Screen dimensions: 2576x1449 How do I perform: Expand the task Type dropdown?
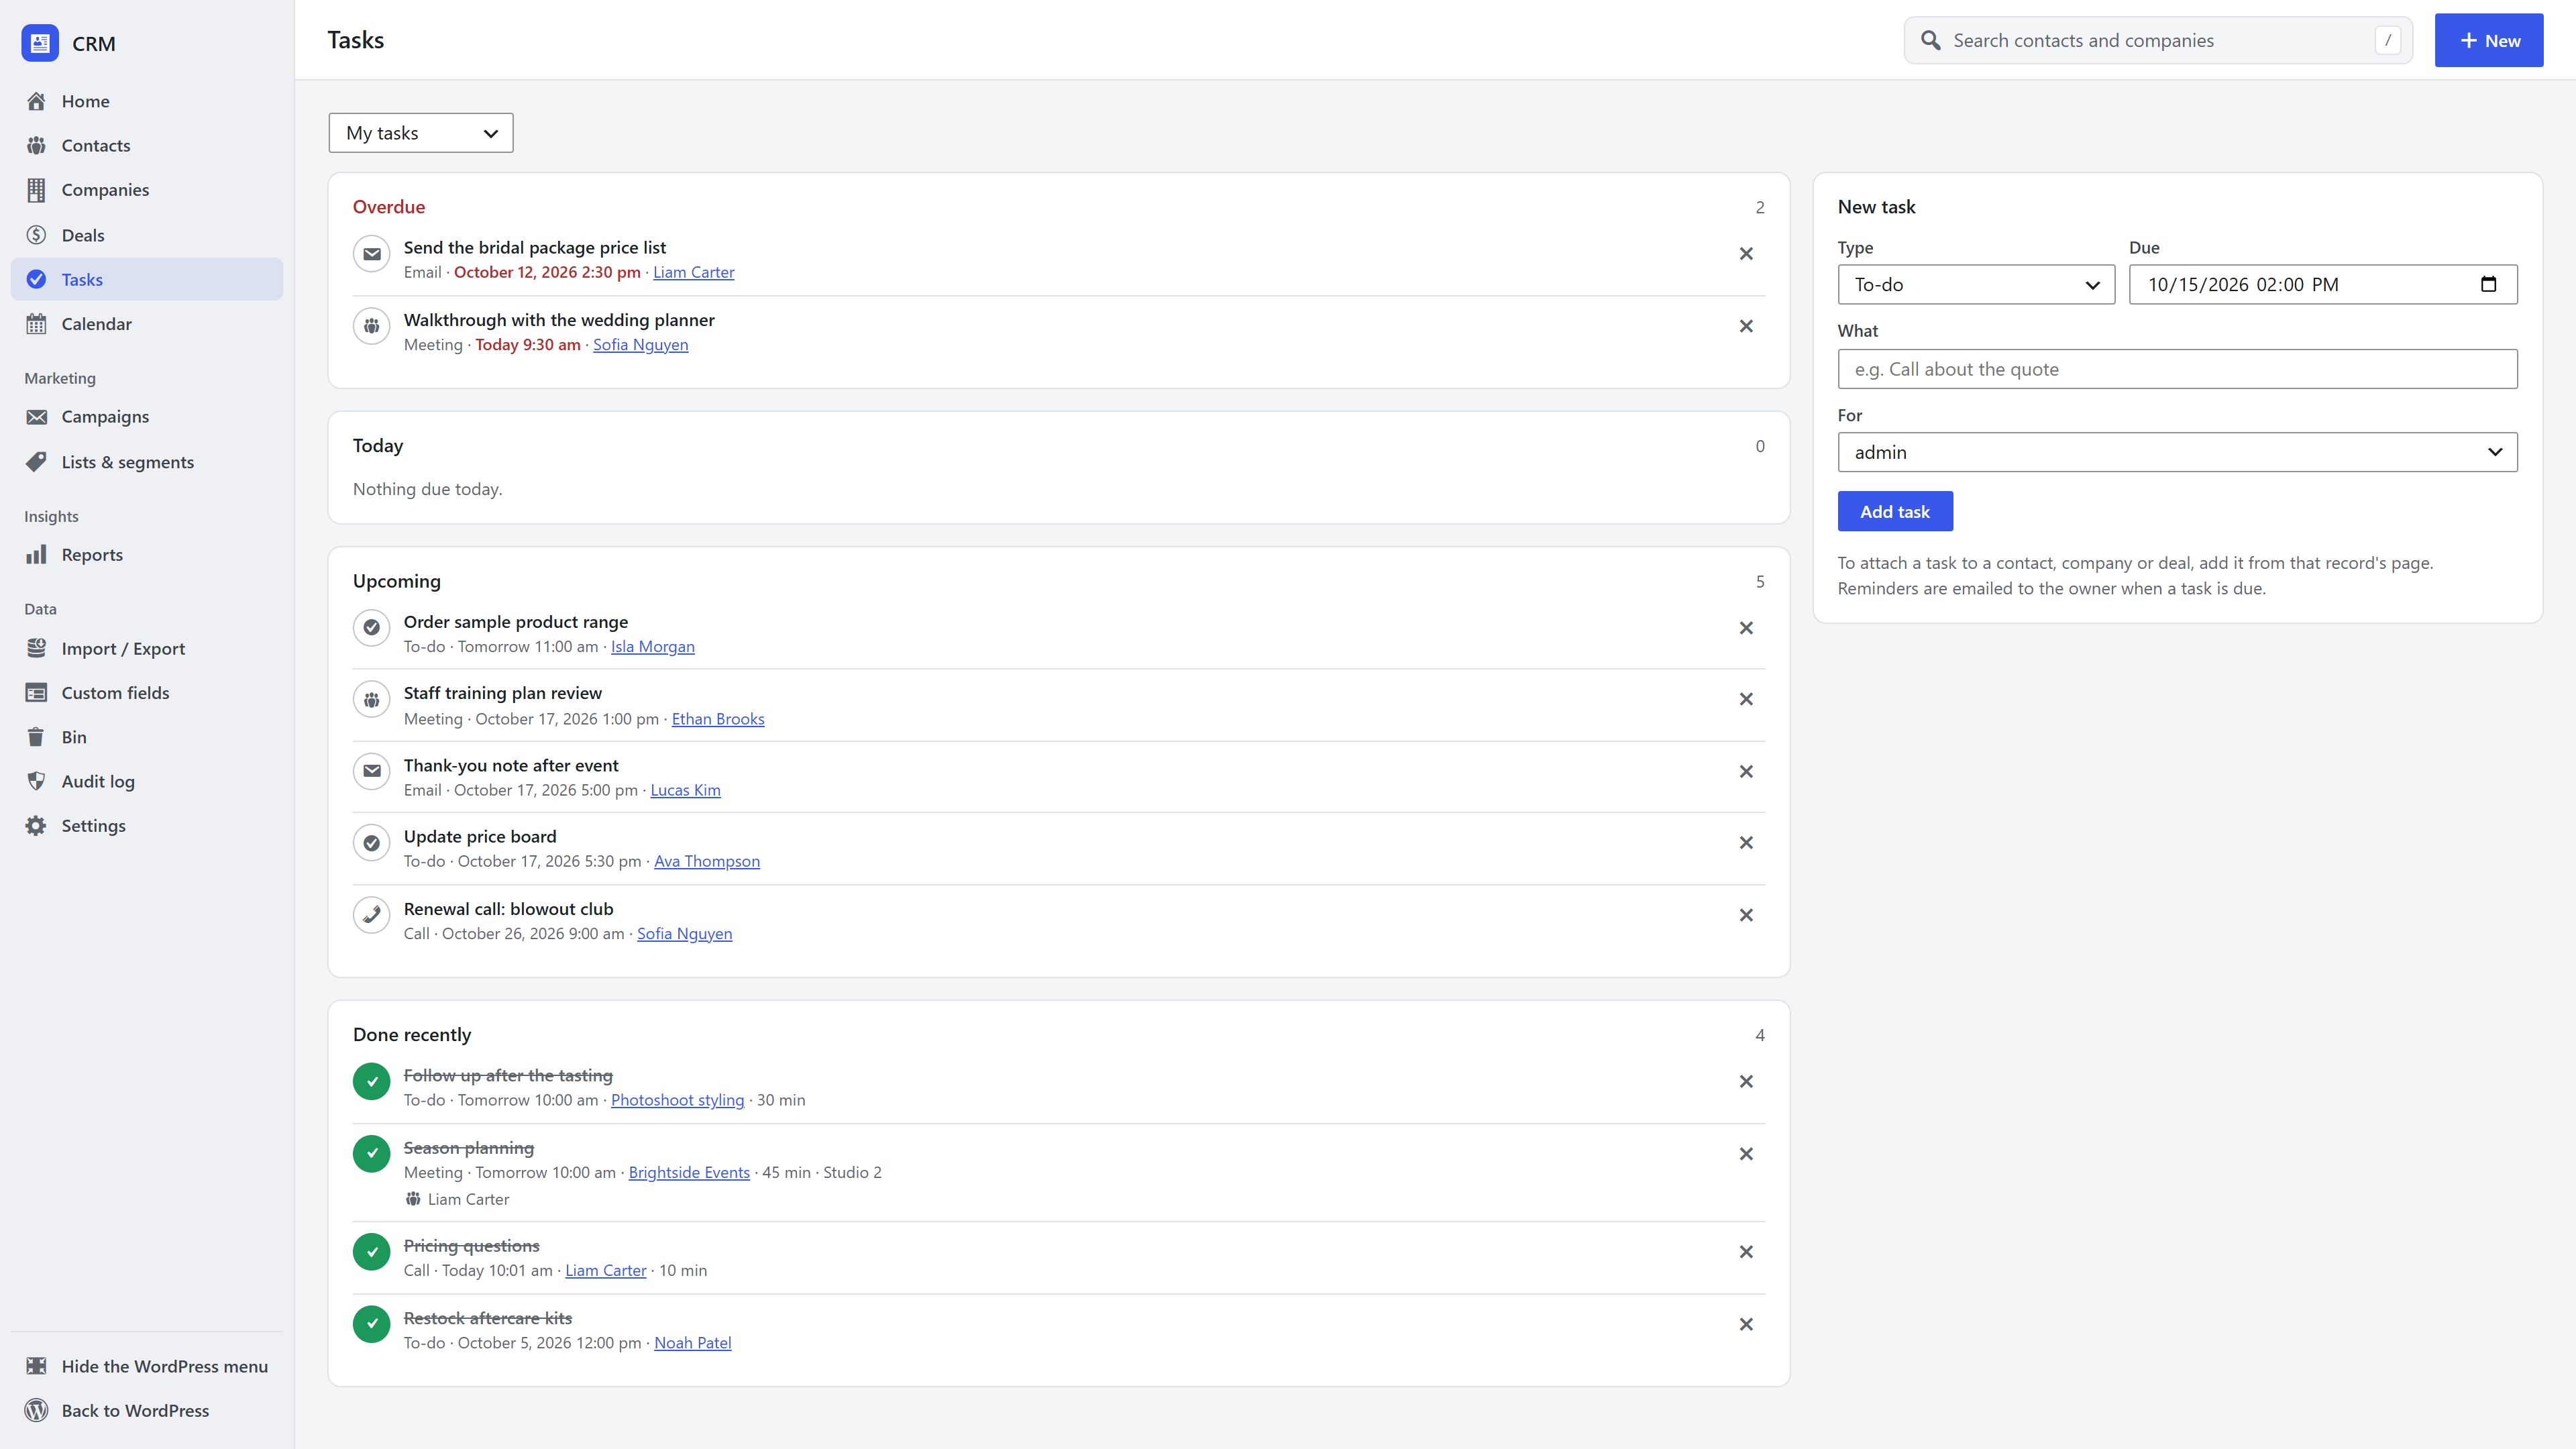(x=1976, y=285)
